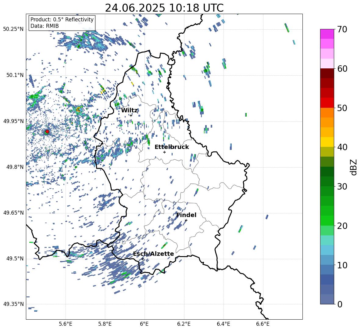Image resolution: width=361 pixels, height=330 pixels.
Task: Click the Findel station cross marker
Action: click(186, 220)
